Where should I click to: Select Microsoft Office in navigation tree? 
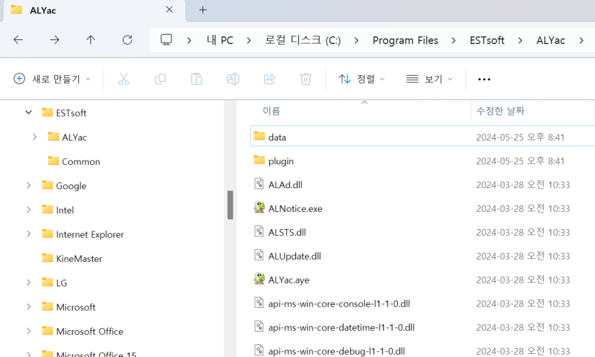point(89,332)
